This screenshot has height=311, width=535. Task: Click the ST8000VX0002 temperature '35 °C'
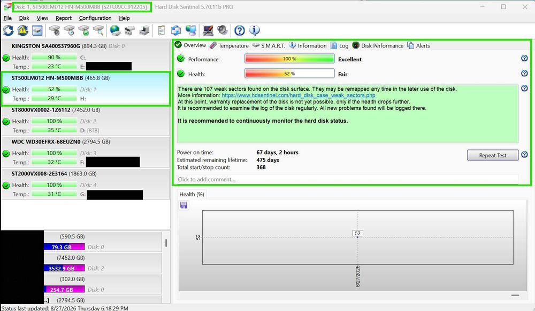coord(54,130)
